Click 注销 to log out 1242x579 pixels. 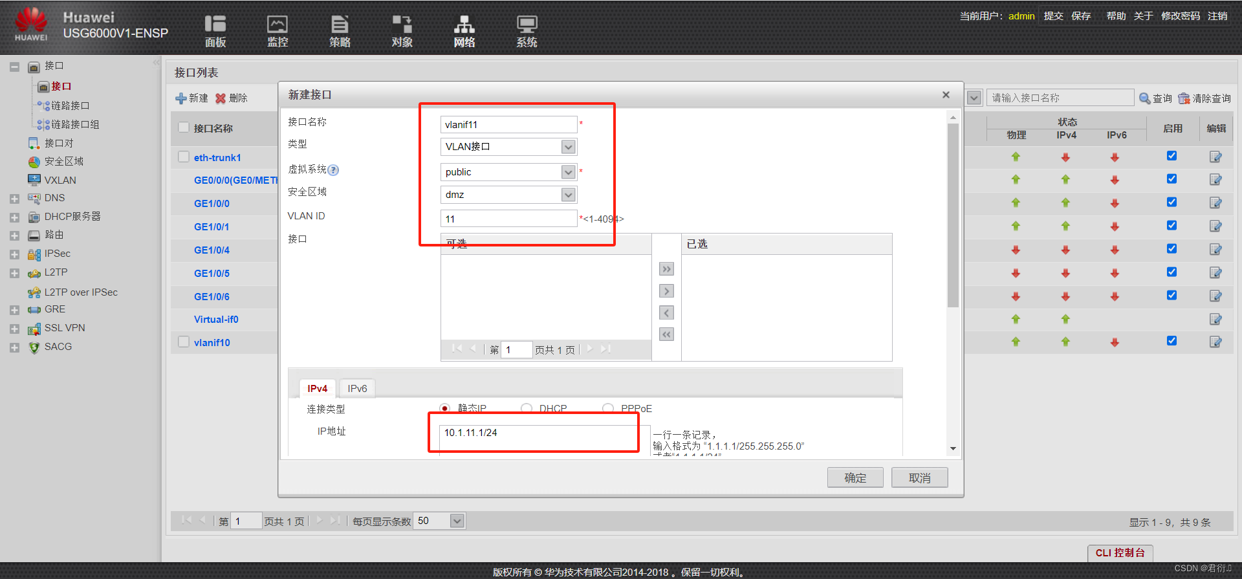(1217, 16)
